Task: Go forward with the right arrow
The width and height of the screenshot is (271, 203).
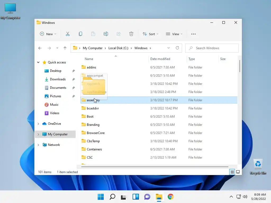Action: pyautogui.click(x=49, y=48)
